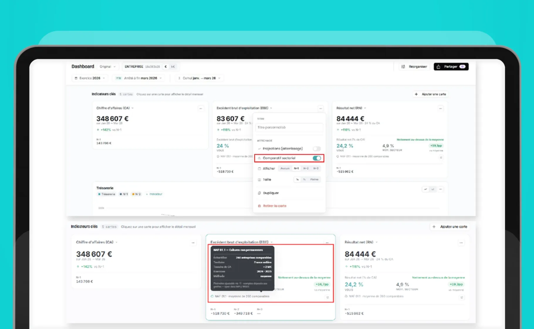This screenshot has height=329, width=534.
Task: Click the + Indicateur link in Trésorerie
Action: pyautogui.click(x=154, y=194)
